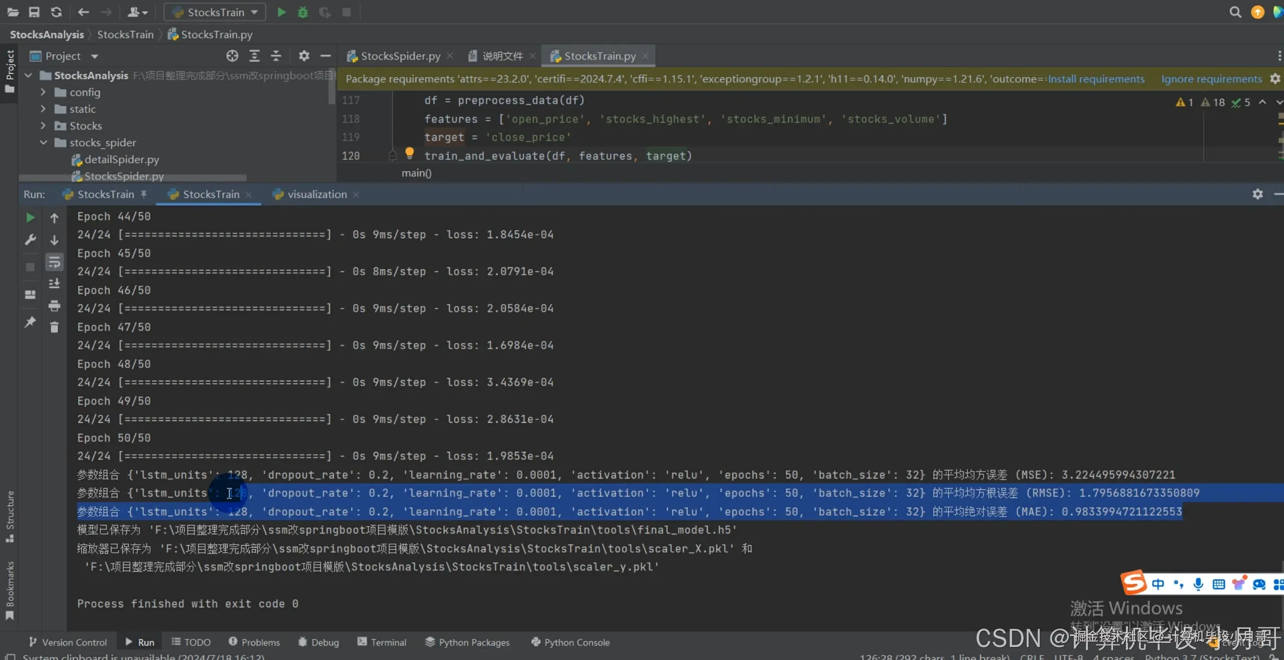This screenshot has height=660, width=1284.
Task: Switch to the StocksSpider.py editor tab
Action: pyautogui.click(x=400, y=56)
